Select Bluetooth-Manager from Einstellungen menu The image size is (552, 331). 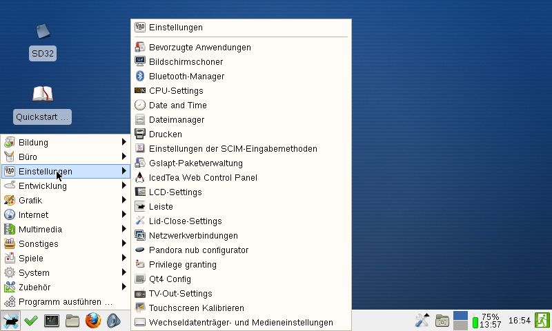point(186,77)
